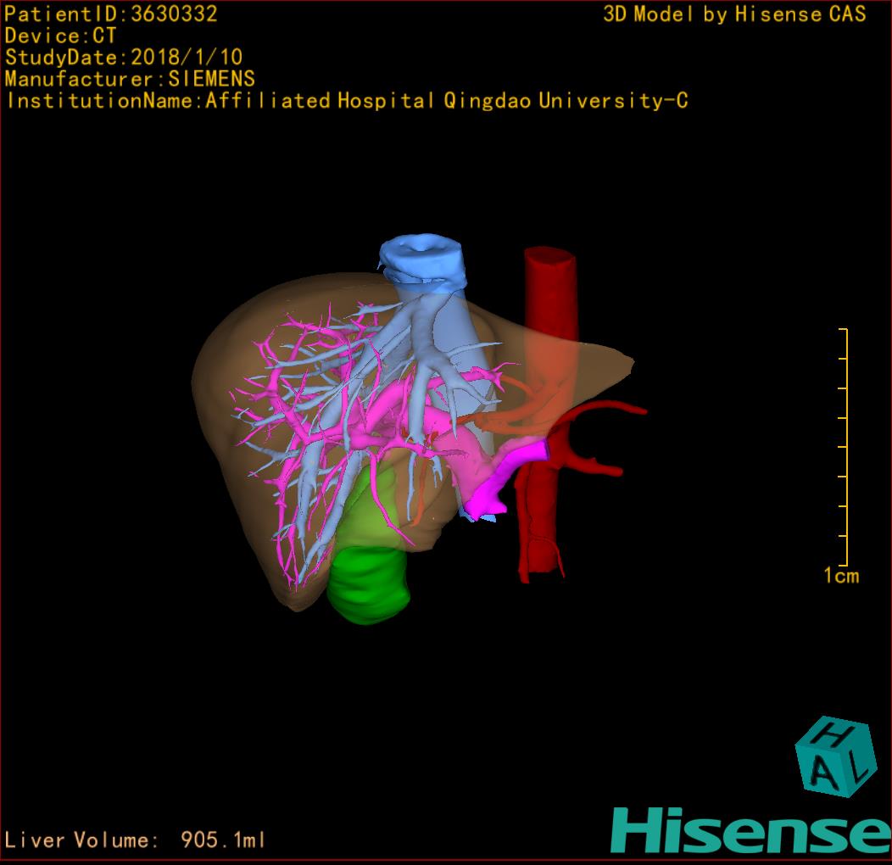892x865 pixels.
Task: Click the 1cm scale label
Action: [x=841, y=576]
